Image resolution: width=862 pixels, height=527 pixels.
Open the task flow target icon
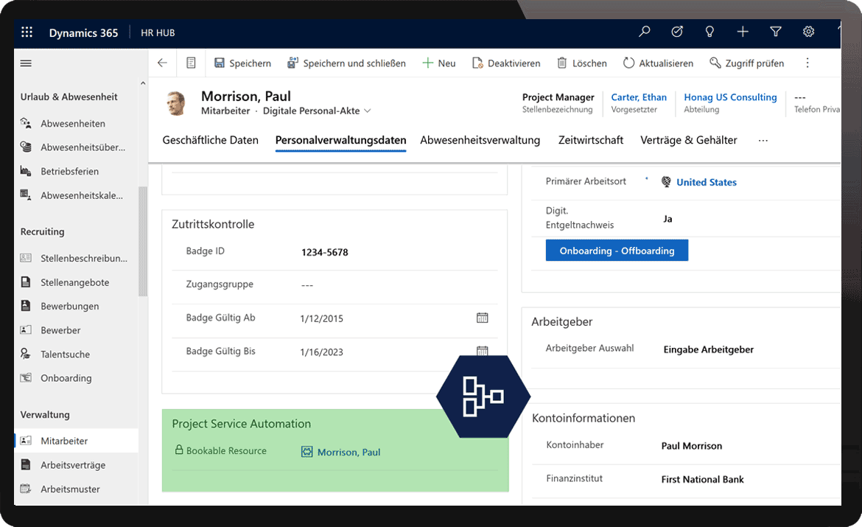click(x=677, y=32)
